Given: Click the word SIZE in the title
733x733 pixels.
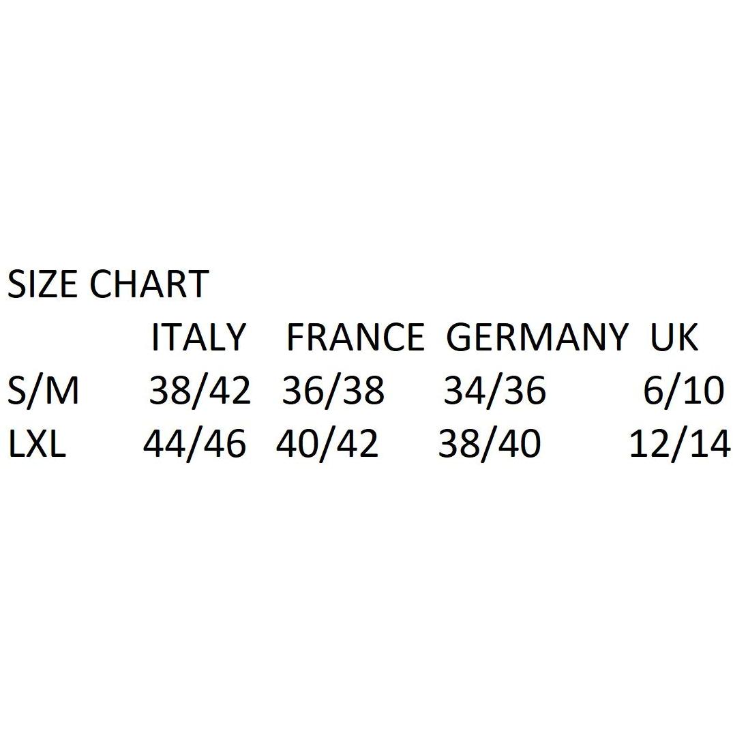Looking at the screenshot, I should pyautogui.click(x=44, y=284).
